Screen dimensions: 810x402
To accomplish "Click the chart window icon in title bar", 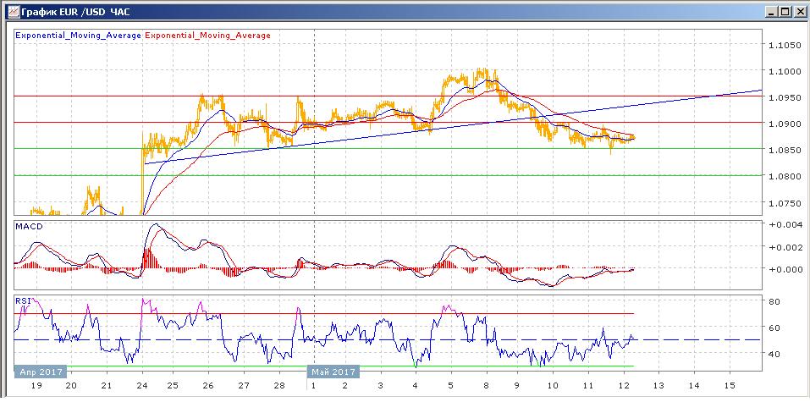I will [x=9, y=11].
